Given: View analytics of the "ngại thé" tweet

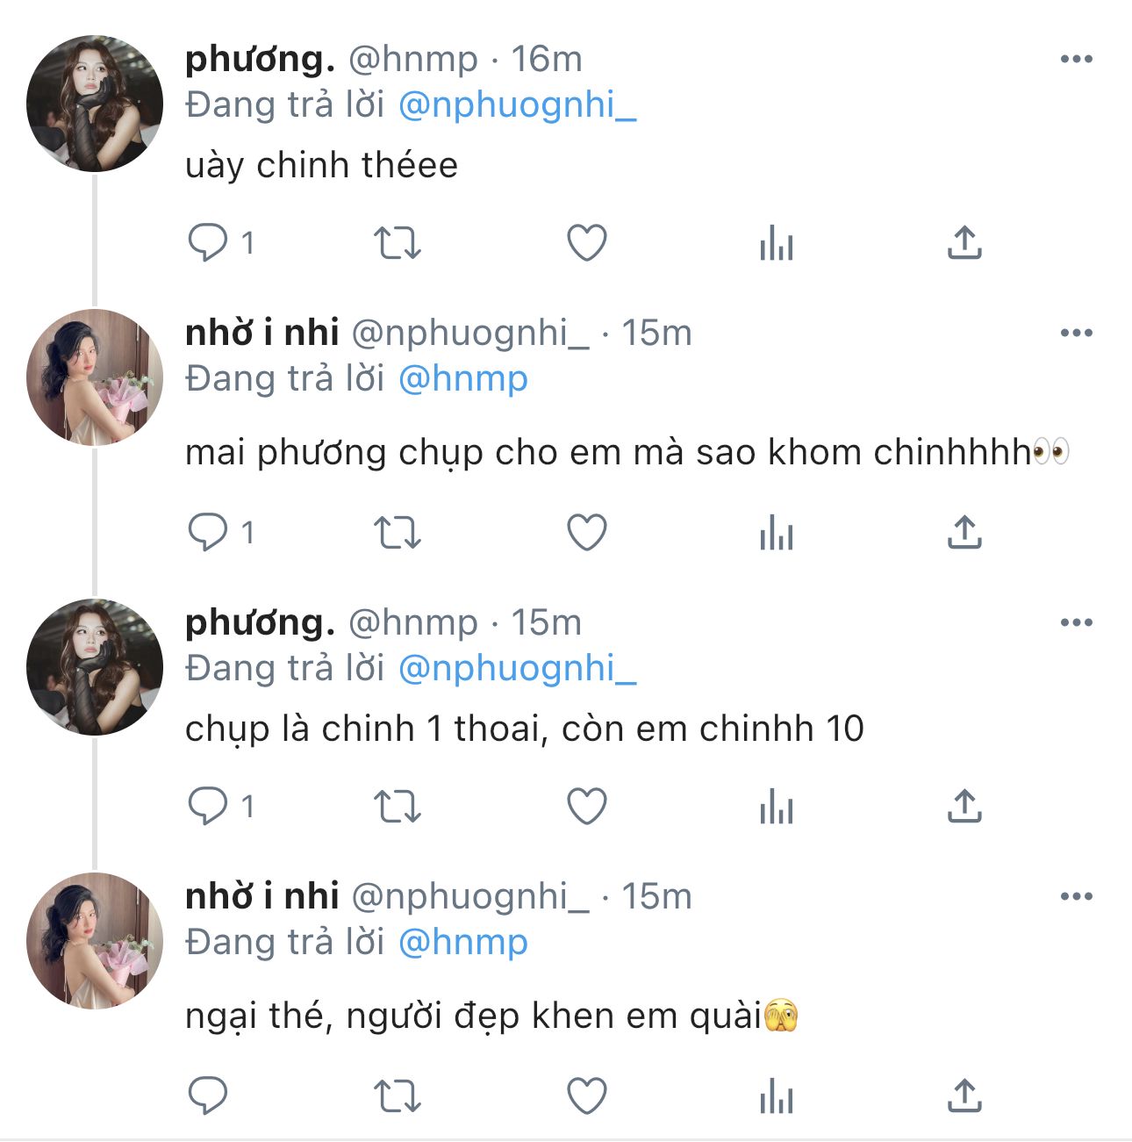Looking at the screenshot, I should (776, 1096).
